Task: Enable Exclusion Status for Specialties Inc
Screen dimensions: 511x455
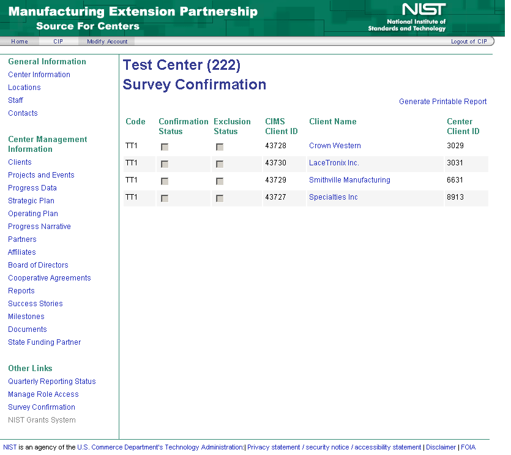Action: point(220,198)
